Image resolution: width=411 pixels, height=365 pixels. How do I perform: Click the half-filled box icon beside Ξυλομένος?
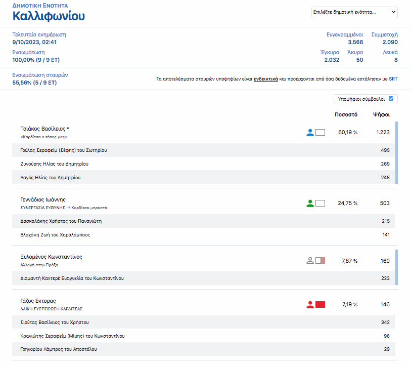(320, 261)
